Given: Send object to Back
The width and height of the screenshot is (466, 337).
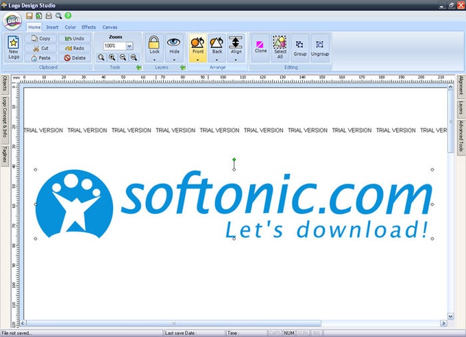Looking at the screenshot, I should pyautogui.click(x=217, y=45).
